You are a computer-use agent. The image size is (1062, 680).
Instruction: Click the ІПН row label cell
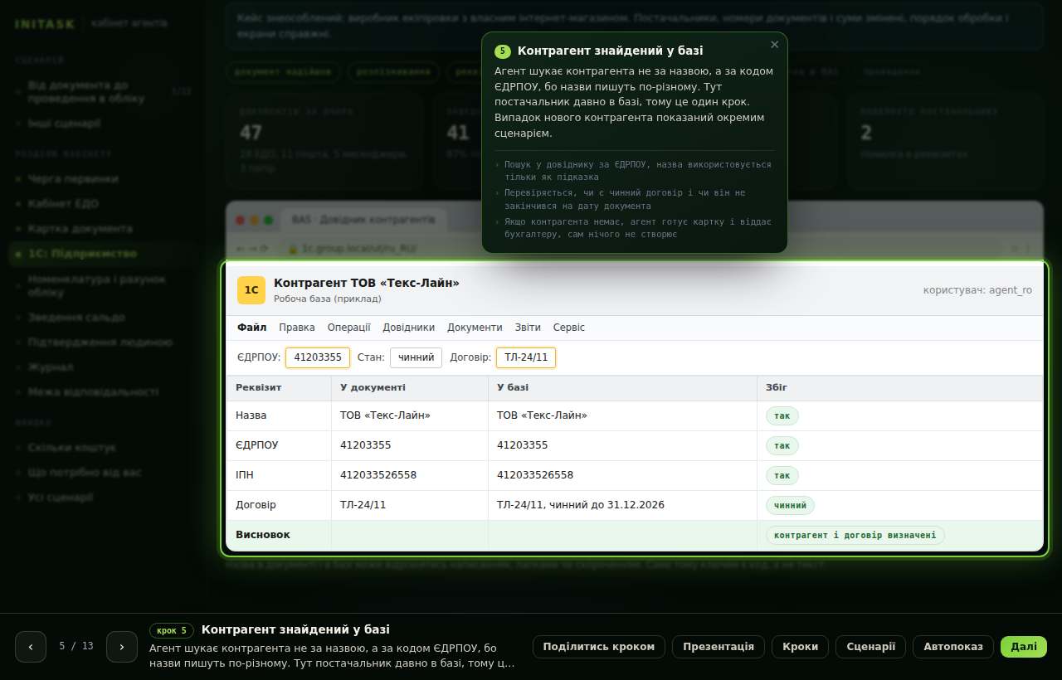tap(279, 475)
